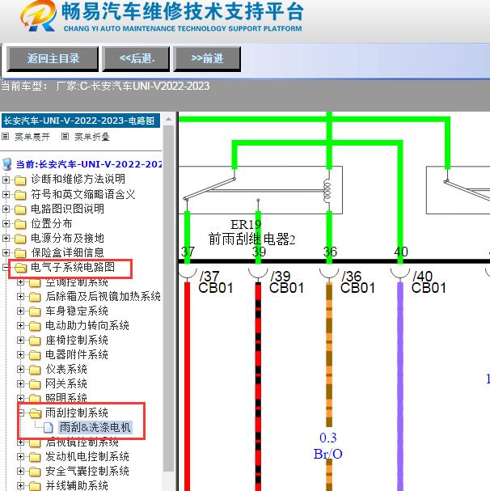Expand the 电动助力转向系统 node

tap(20, 326)
